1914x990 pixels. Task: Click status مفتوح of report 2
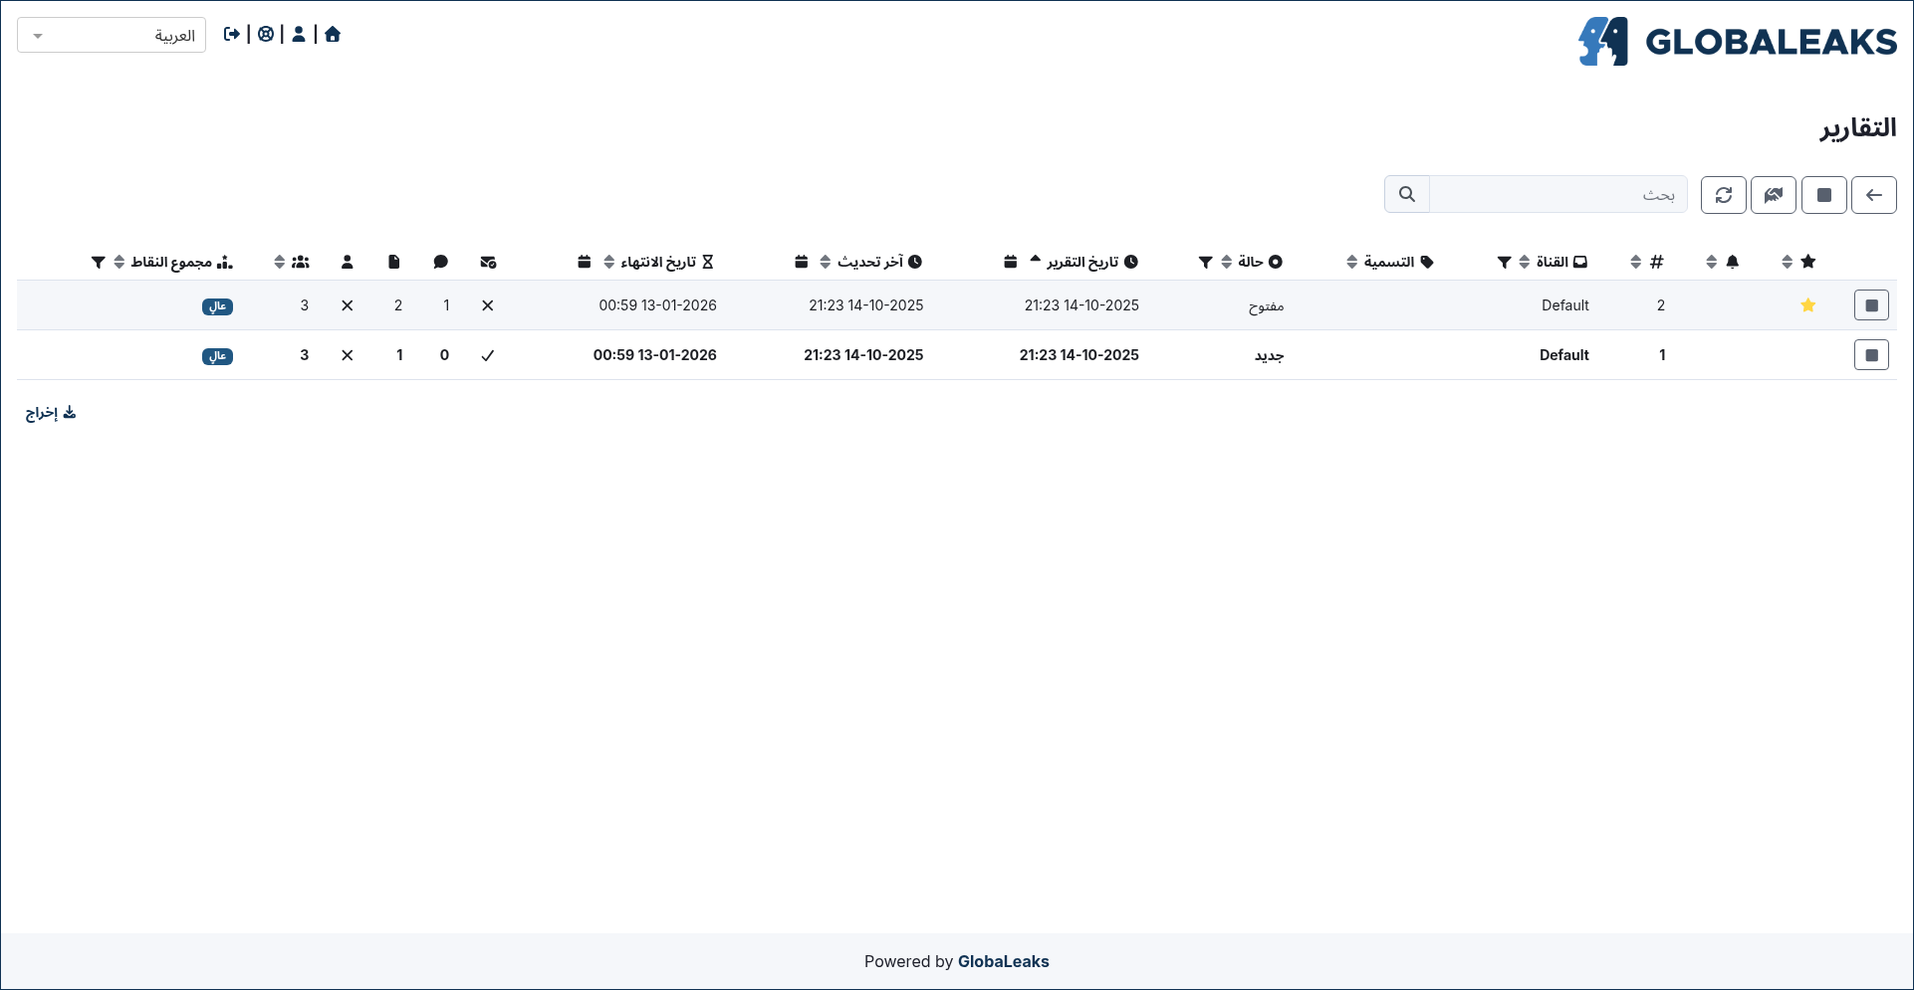[1267, 306]
